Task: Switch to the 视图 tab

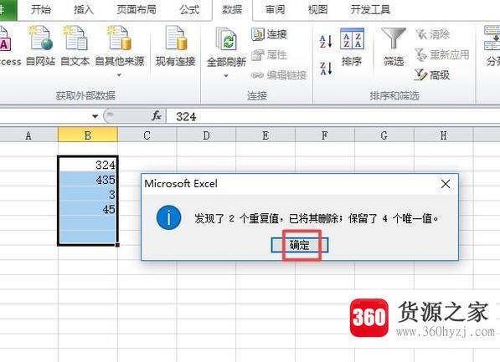Action: (317, 9)
